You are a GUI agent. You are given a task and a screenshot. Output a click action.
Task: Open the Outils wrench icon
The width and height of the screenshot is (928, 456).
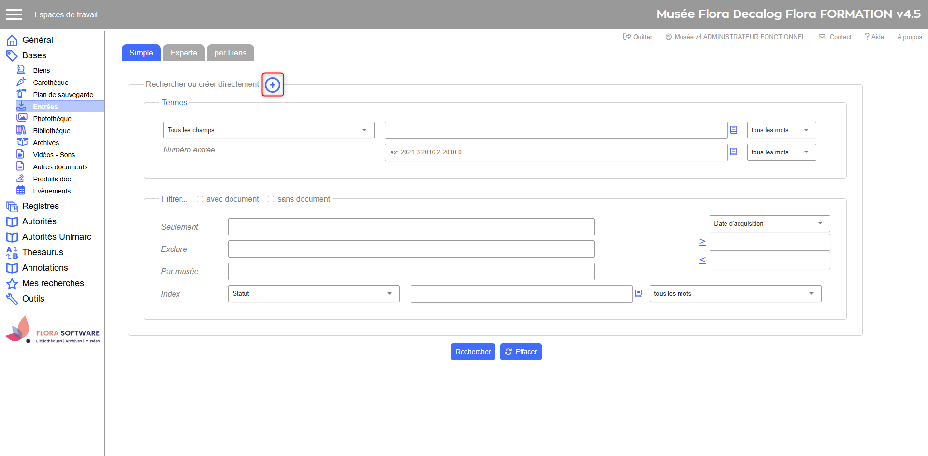pyautogui.click(x=12, y=299)
